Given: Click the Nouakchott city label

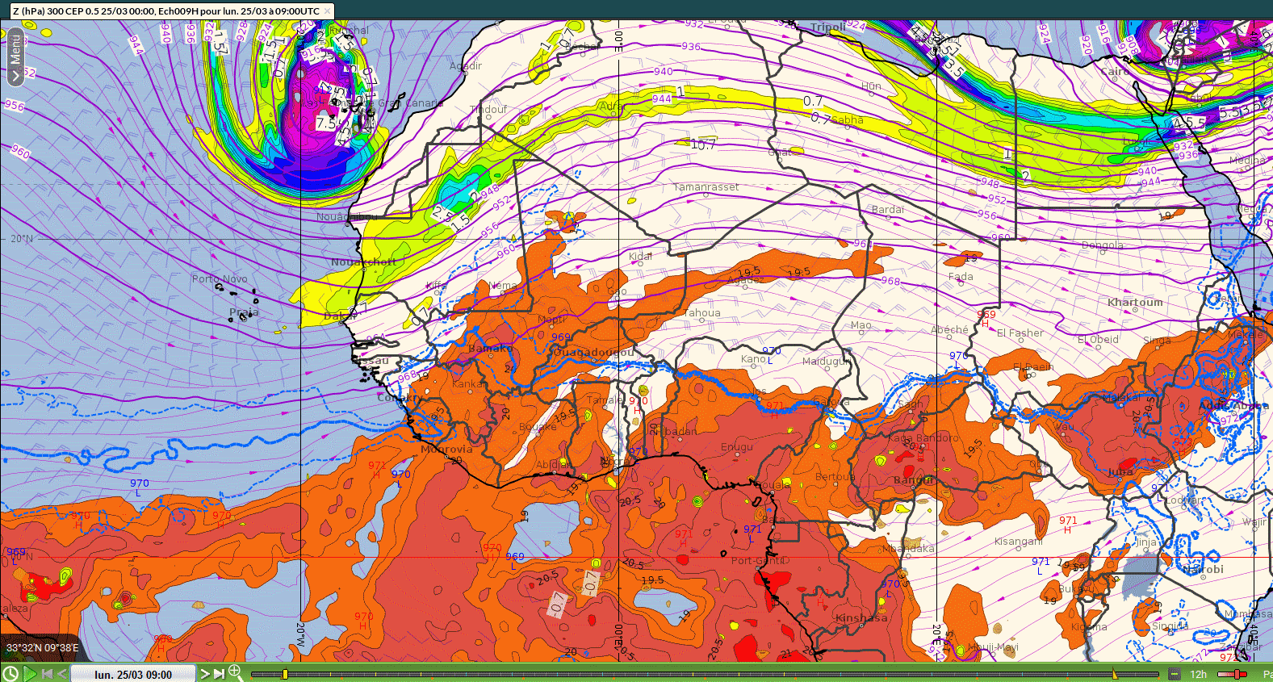Looking at the screenshot, I should (x=363, y=262).
